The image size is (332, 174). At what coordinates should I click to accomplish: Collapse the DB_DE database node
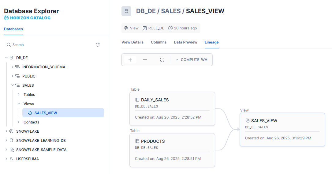click(x=6, y=58)
